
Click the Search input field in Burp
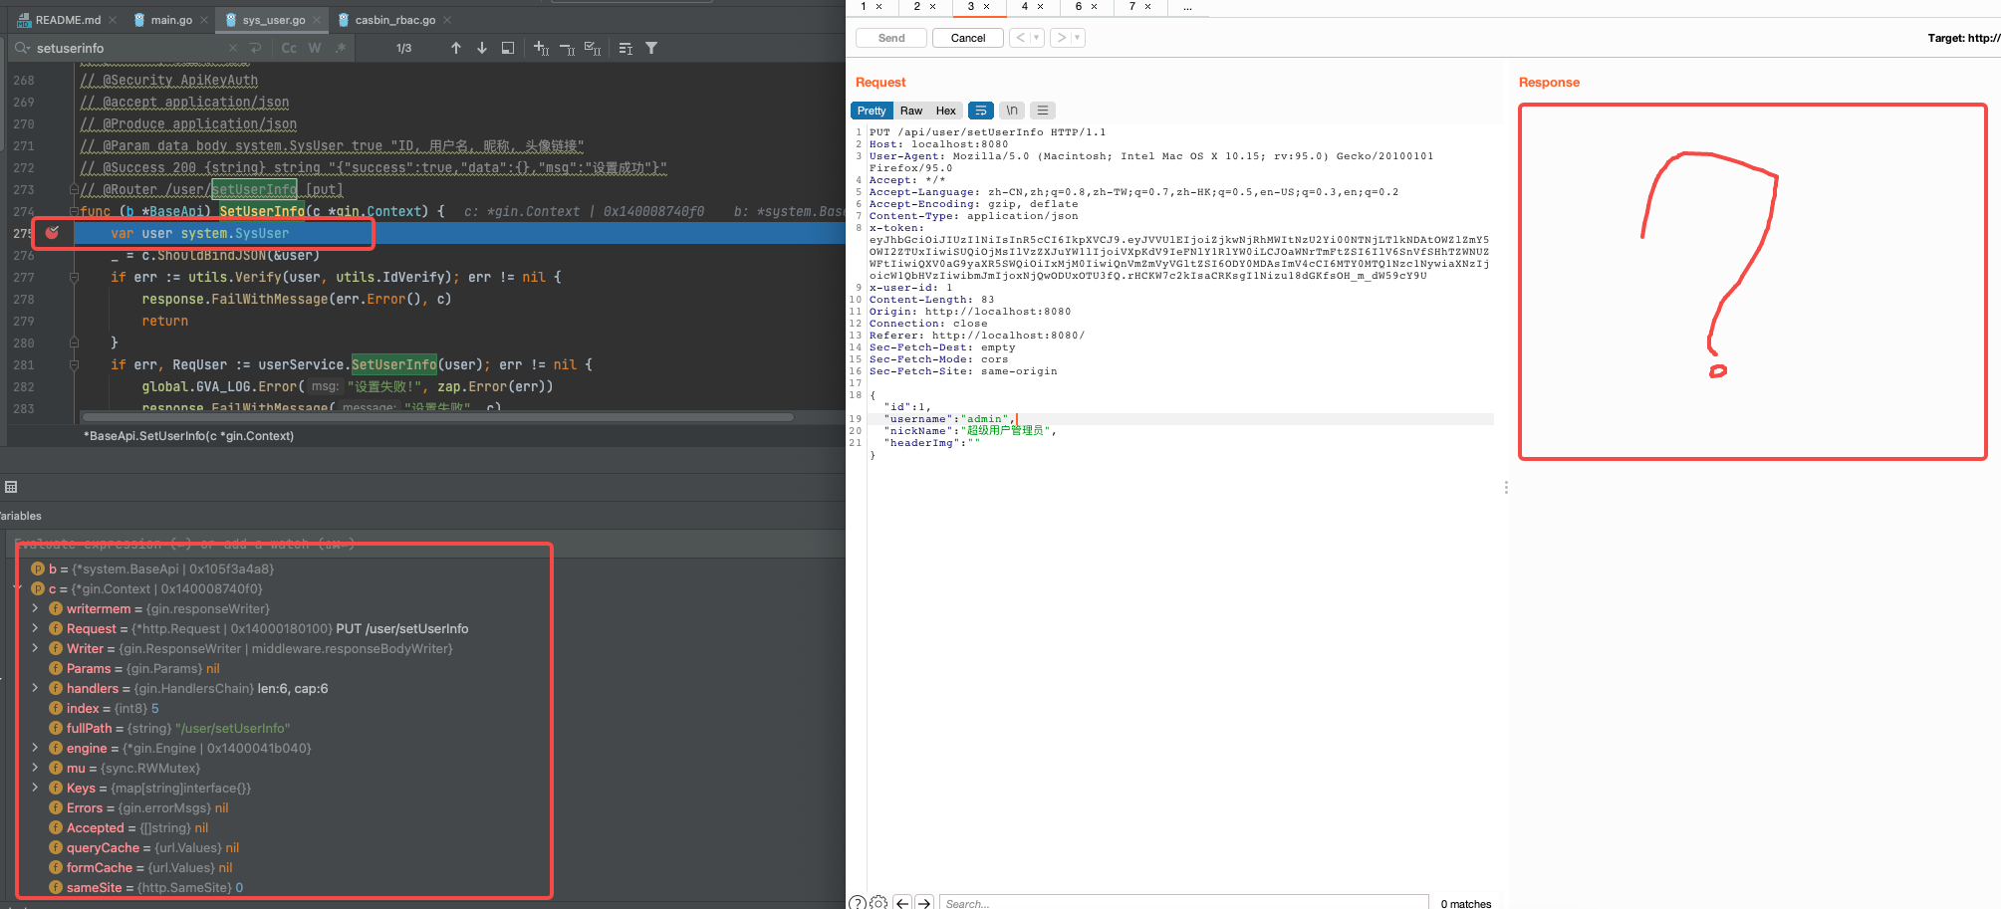pyautogui.click(x=1183, y=903)
